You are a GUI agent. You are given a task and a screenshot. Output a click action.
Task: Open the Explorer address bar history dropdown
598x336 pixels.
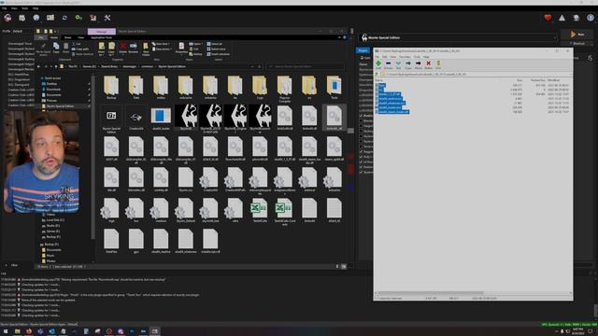(252, 66)
